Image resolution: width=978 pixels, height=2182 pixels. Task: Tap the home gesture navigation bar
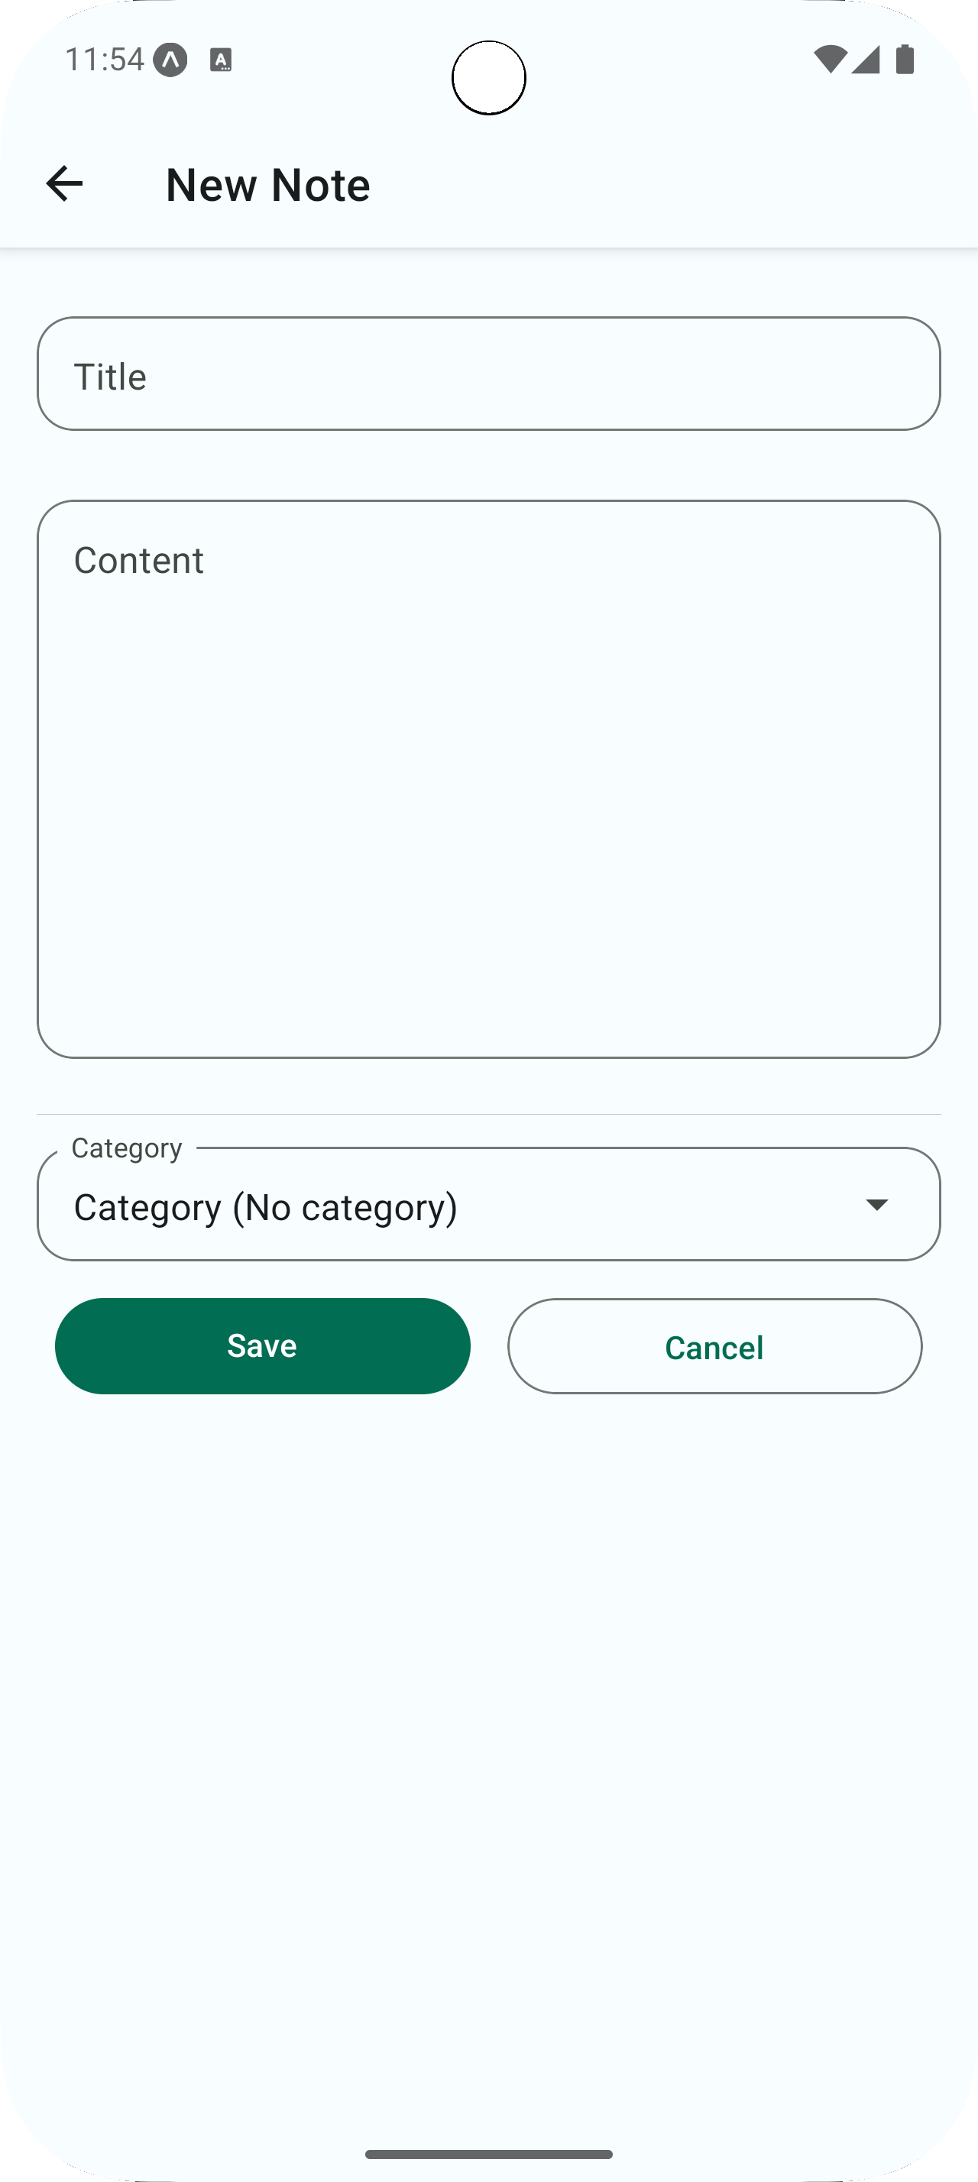pyautogui.click(x=488, y=2154)
